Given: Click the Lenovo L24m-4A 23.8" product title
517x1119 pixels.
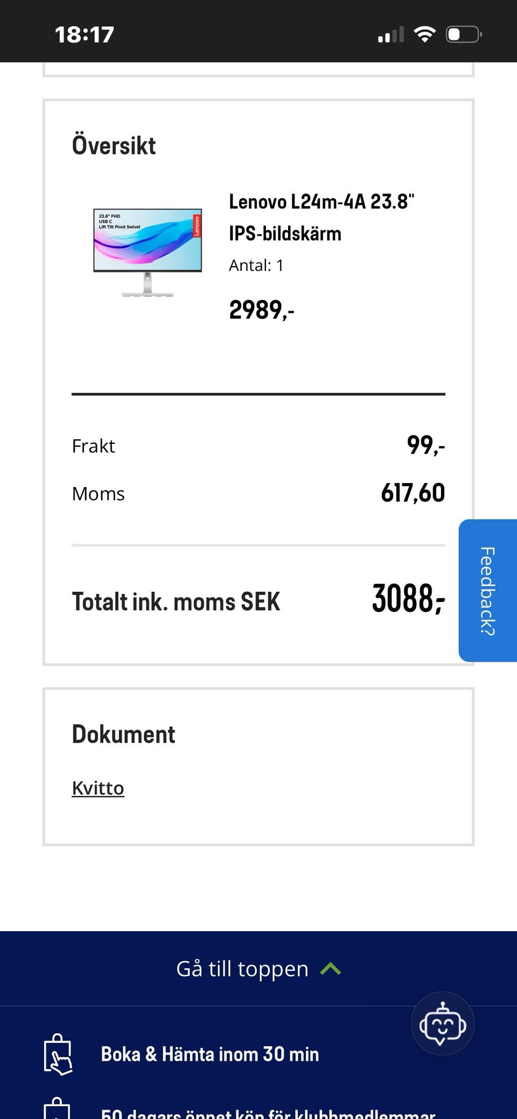Looking at the screenshot, I should tap(322, 218).
